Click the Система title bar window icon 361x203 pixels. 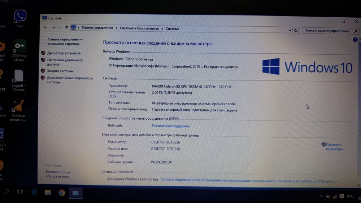pos(45,18)
